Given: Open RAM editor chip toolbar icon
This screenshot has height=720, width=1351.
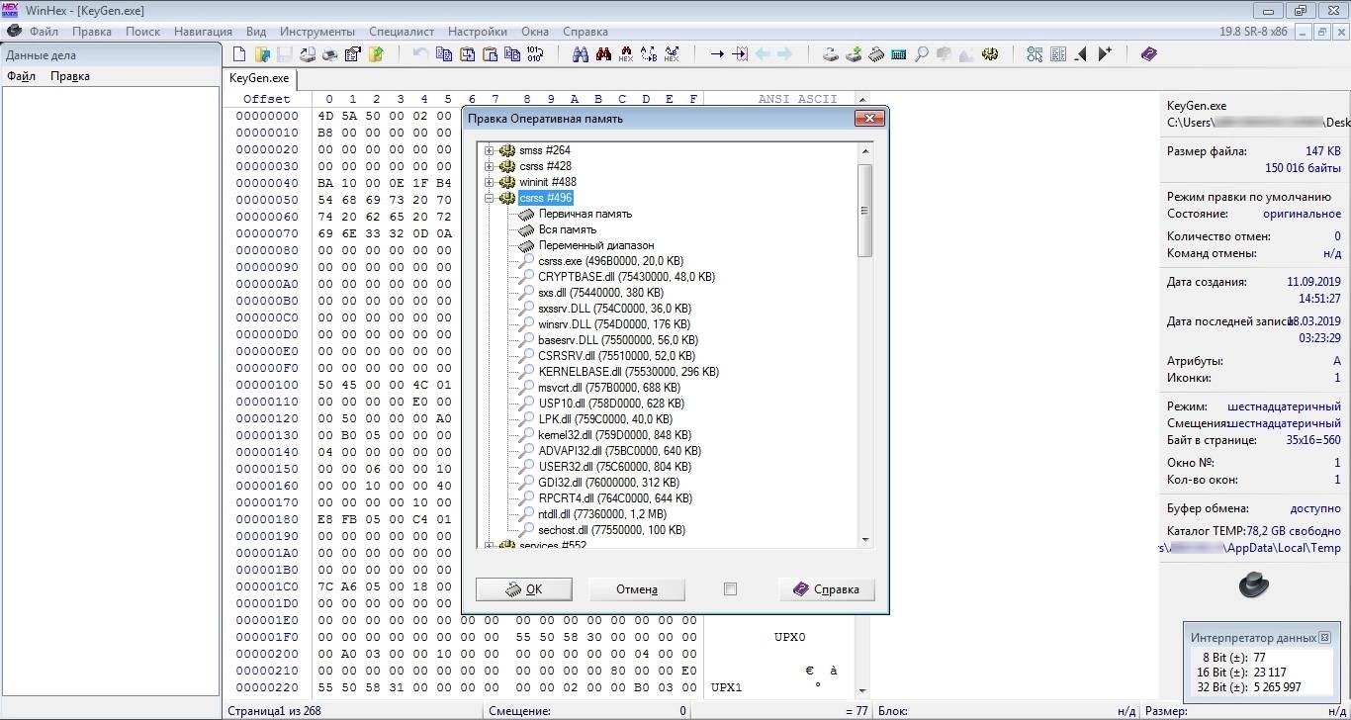Looking at the screenshot, I should tap(876, 54).
